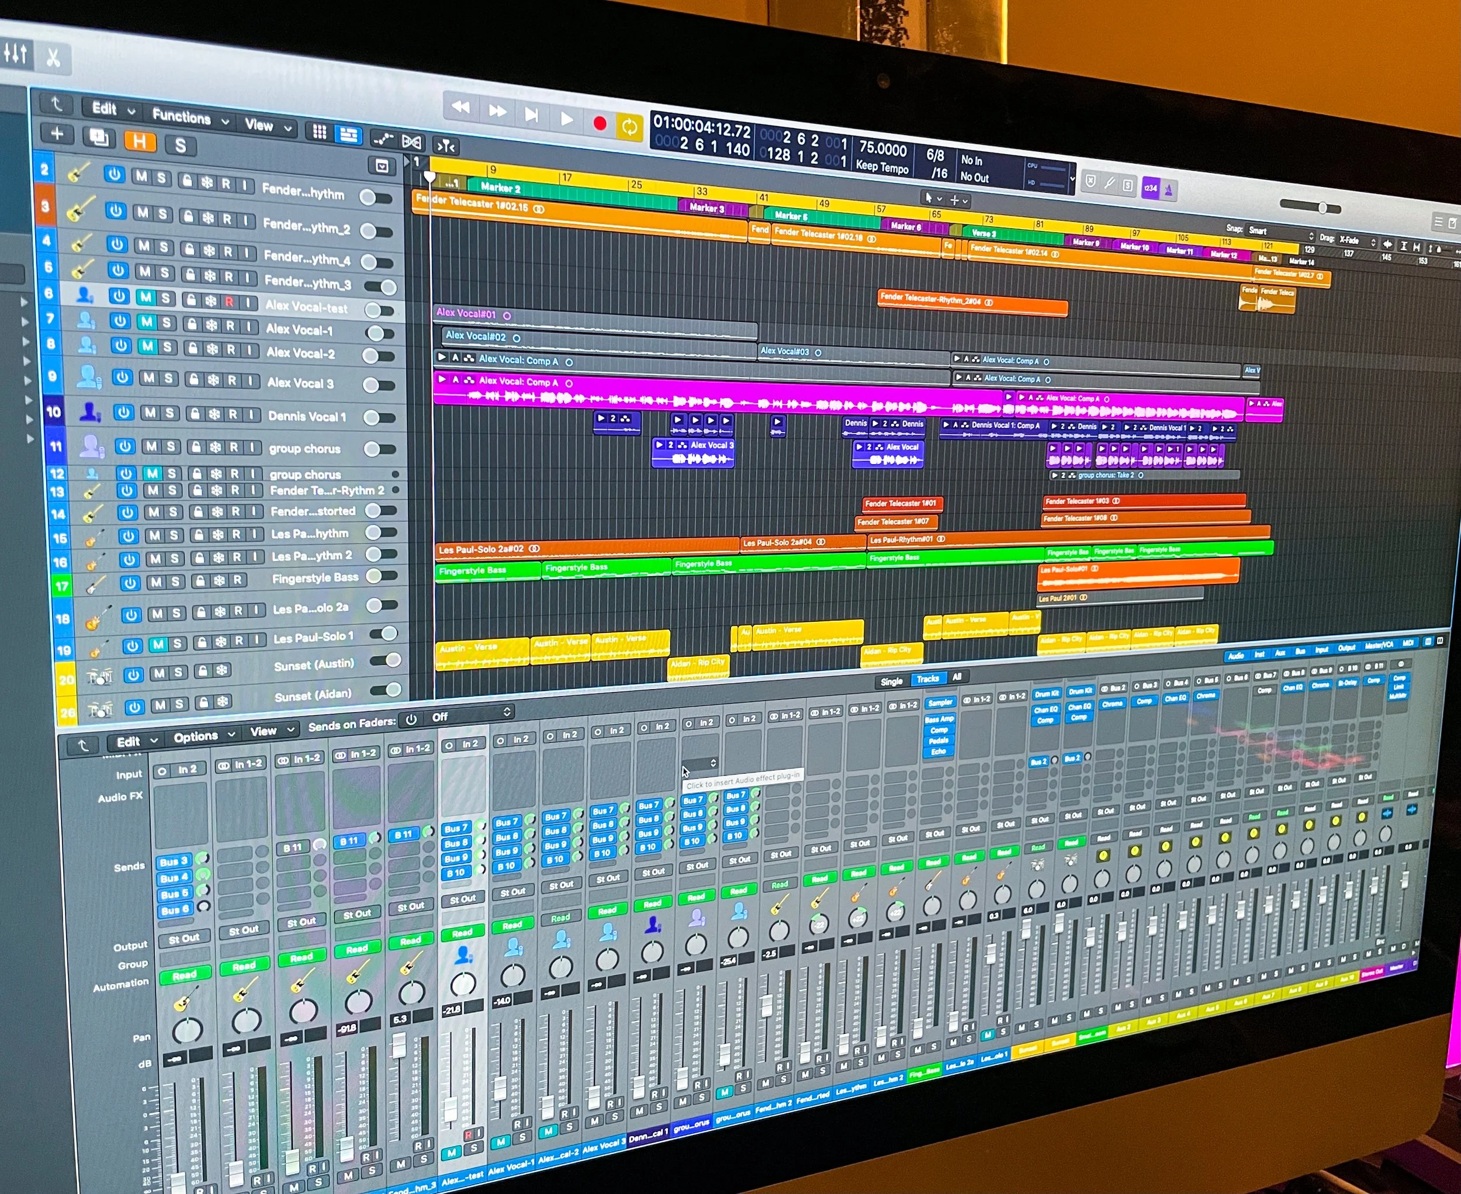Click lock icon on Alex Vocal 3 track
Viewport: 1461px width, 1194px height.
(x=194, y=380)
